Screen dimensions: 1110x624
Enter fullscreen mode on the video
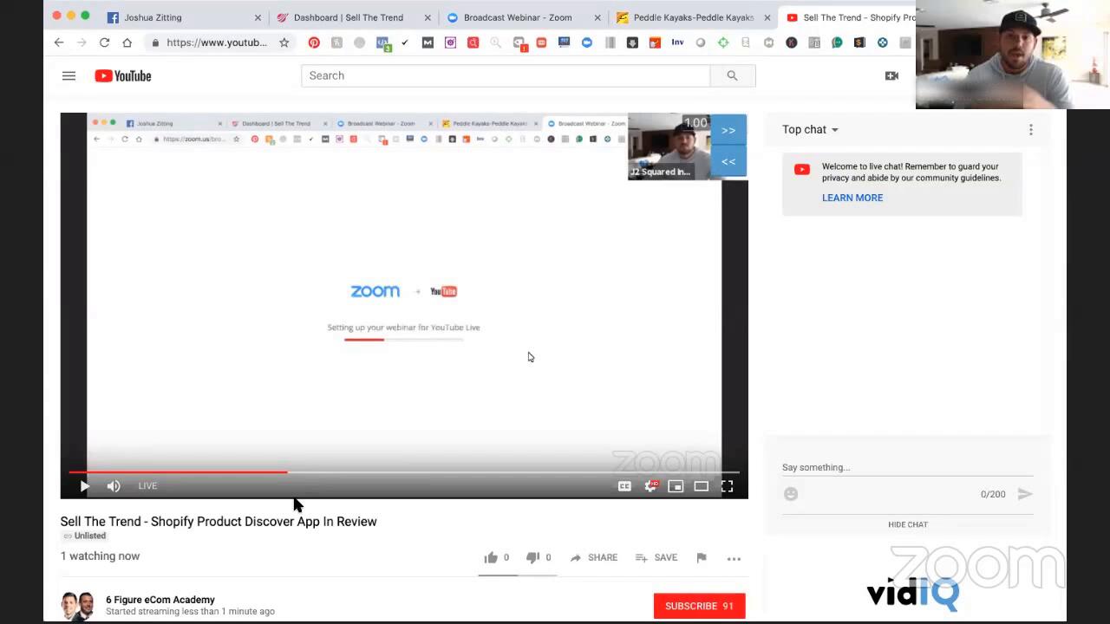pos(727,486)
